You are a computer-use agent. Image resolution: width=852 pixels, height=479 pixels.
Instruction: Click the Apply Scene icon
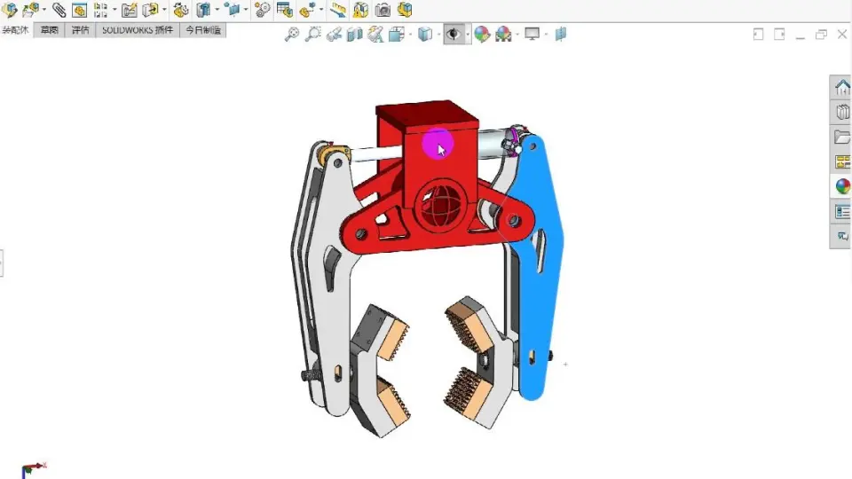click(503, 35)
